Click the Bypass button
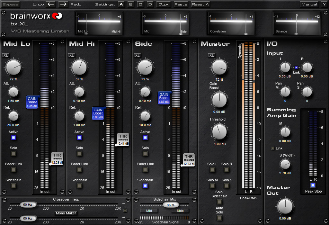Screen dimensions: 329x225 (10, 4)
